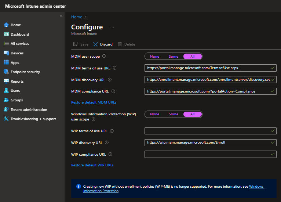The height and width of the screenshot is (202, 281).
Task: Show info for WIP discovery URL
Action: pyautogui.click(x=107, y=143)
